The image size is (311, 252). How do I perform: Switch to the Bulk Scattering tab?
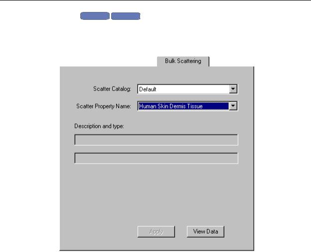[x=183, y=61]
